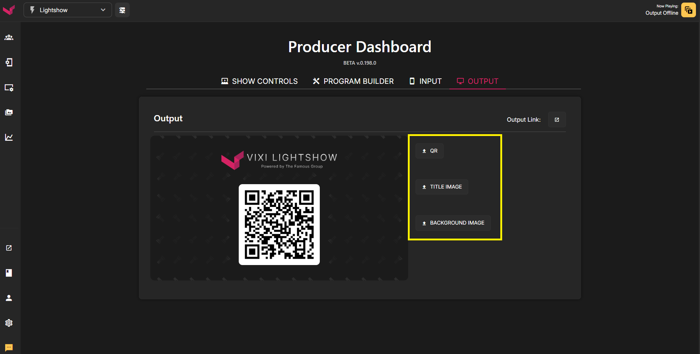The height and width of the screenshot is (354, 700).
Task: Click the QR code preview
Action: [x=279, y=225]
